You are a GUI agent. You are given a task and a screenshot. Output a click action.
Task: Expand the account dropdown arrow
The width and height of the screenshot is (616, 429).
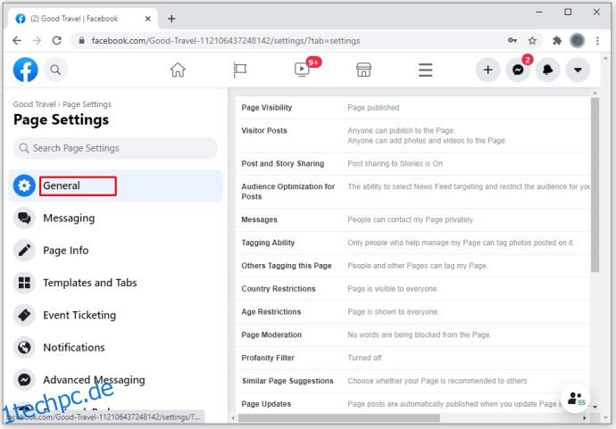(578, 70)
